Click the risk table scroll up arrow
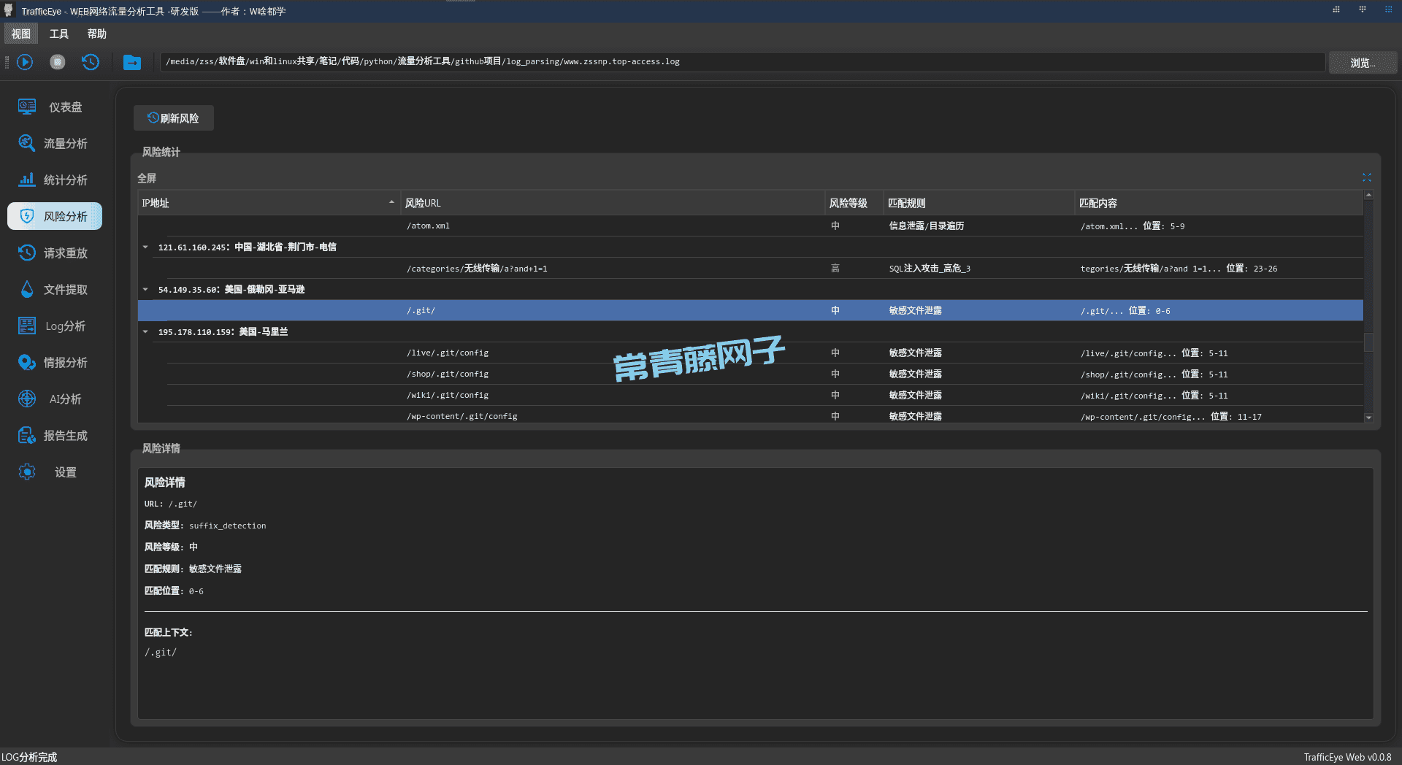Image resolution: width=1402 pixels, height=765 pixels. [1368, 195]
